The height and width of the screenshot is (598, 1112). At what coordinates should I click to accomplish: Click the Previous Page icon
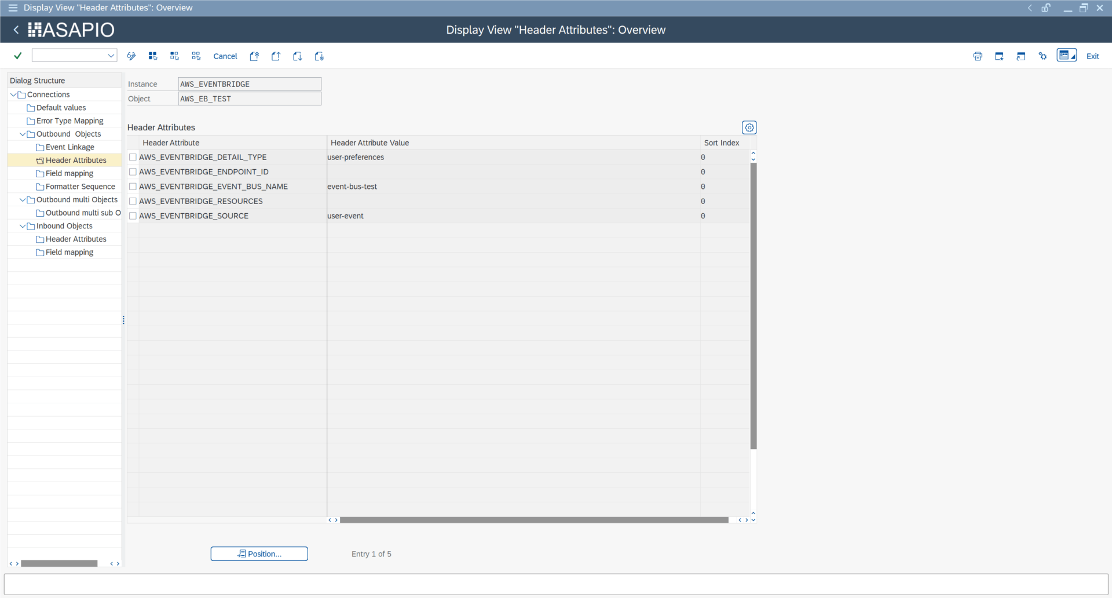pyautogui.click(x=276, y=56)
